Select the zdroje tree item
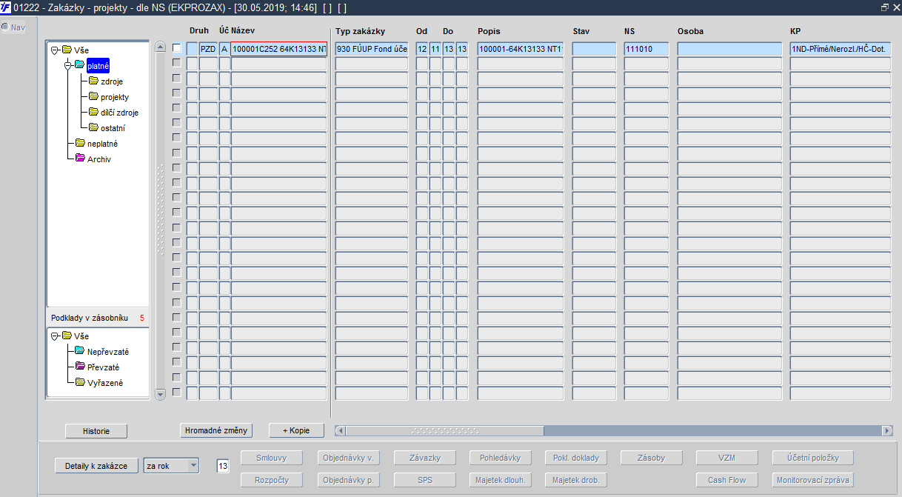This screenshot has height=497, width=902. [x=112, y=81]
